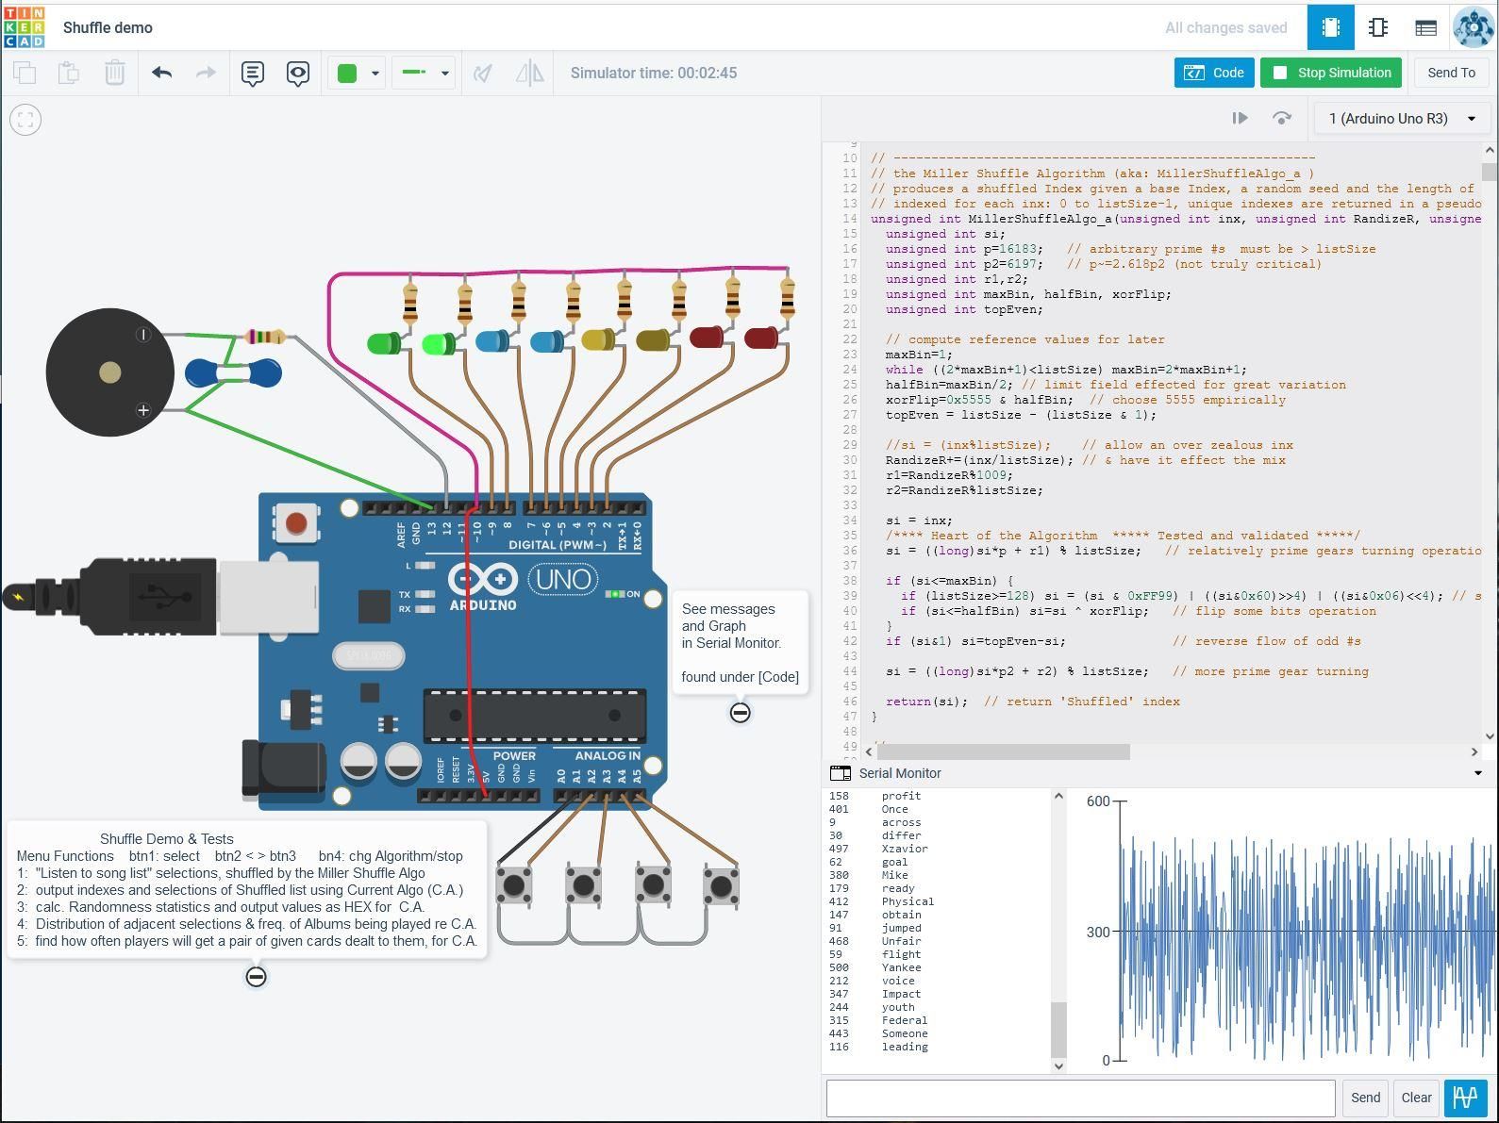Click the Clear button

pos(1416,1098)
